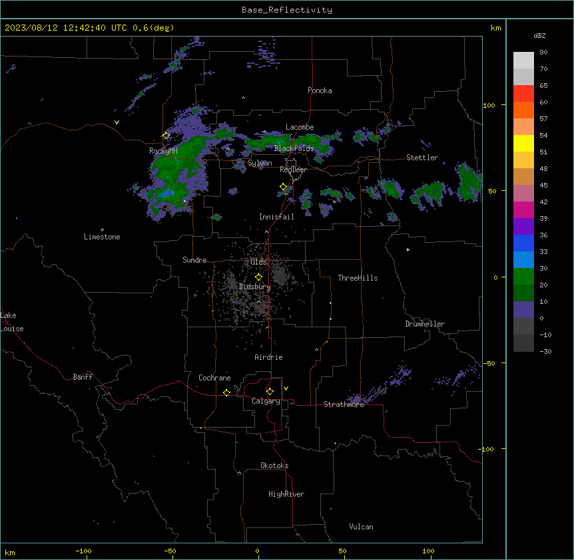Click the grey clutter patch east of Olds

(x=280, y=275)
